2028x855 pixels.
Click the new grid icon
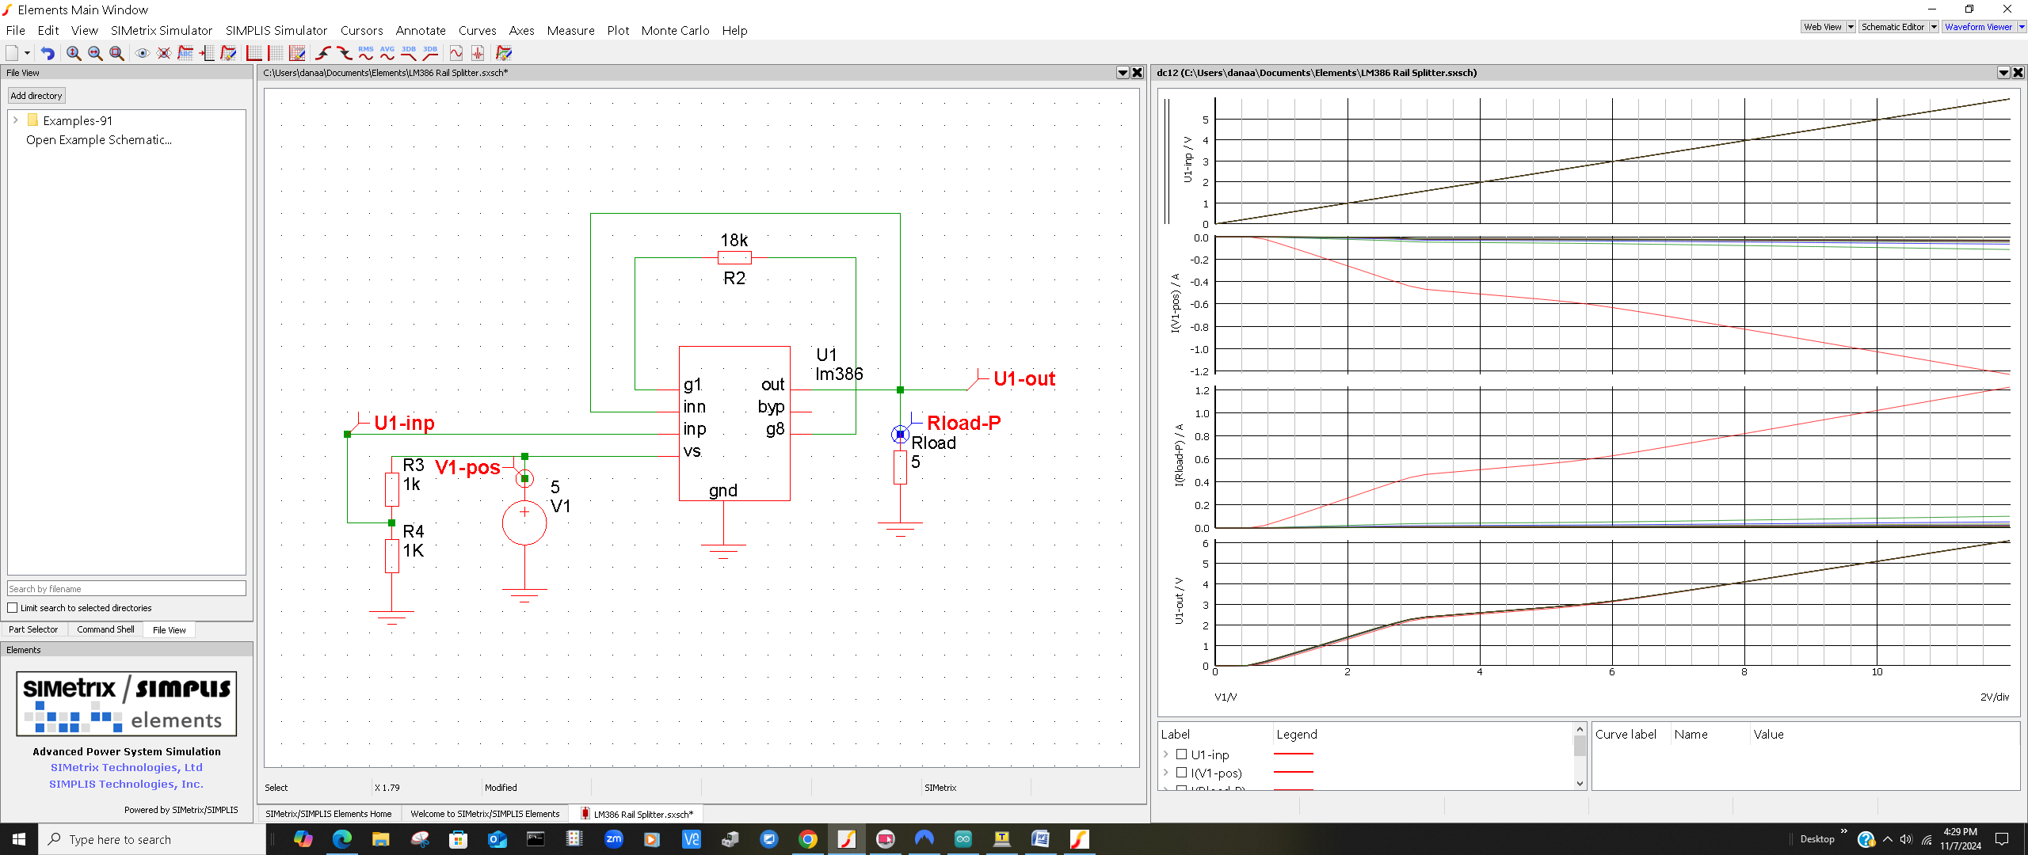pyautogui.click(x=276, y=53)
